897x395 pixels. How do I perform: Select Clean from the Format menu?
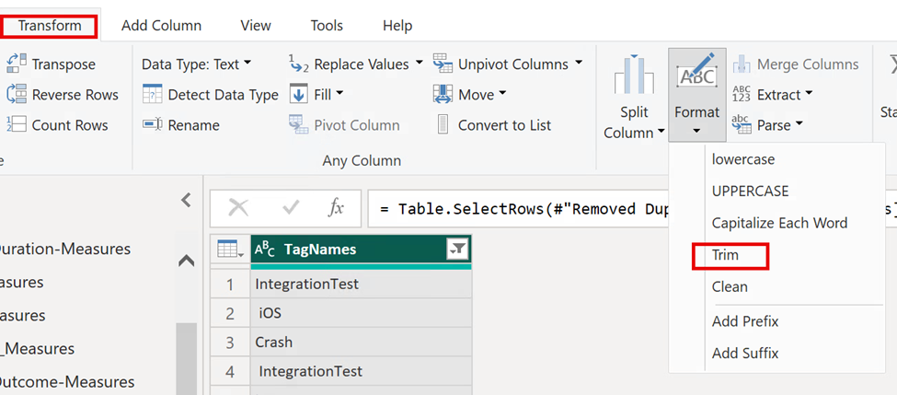click(730, 286)
